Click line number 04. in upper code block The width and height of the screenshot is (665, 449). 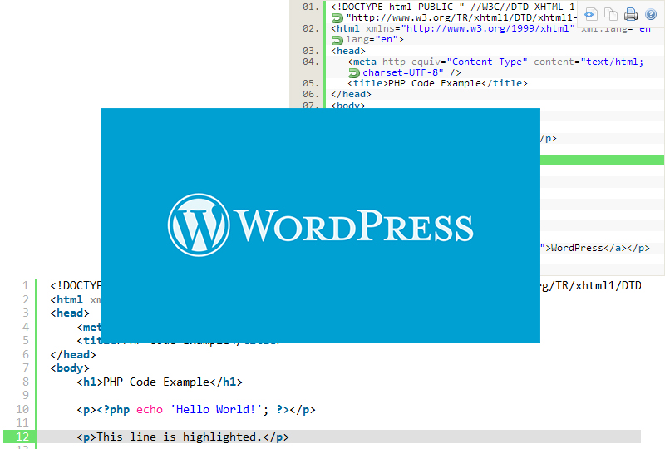point(310,62)
